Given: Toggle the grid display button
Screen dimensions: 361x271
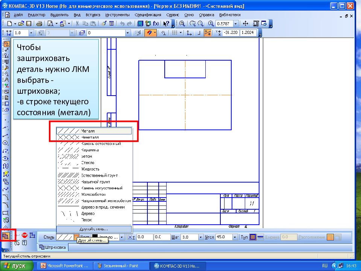Looking at the screenshot, I should coord(174,33).
